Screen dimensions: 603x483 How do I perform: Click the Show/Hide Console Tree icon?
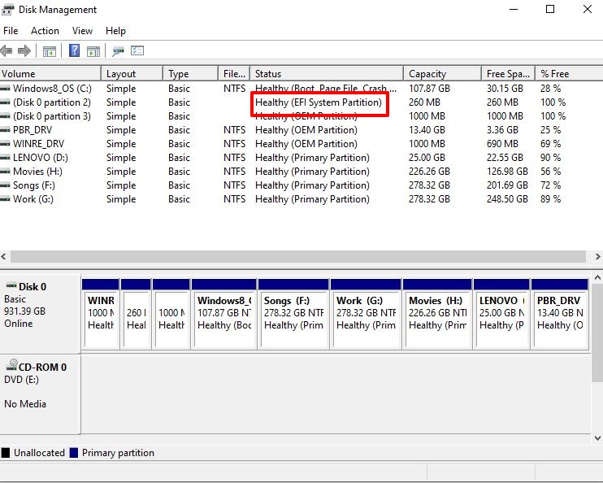[x=50, y=51]
